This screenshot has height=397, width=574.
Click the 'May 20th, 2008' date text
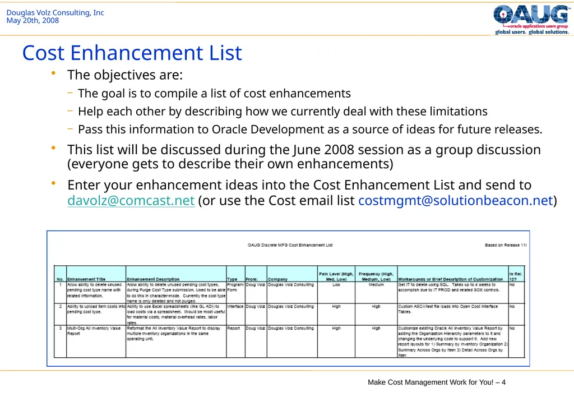click(33, 21)
